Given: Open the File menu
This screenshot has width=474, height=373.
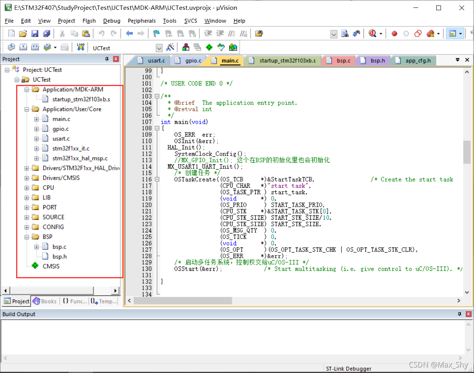Looking at the screenshot, I should tap(9, 21).
